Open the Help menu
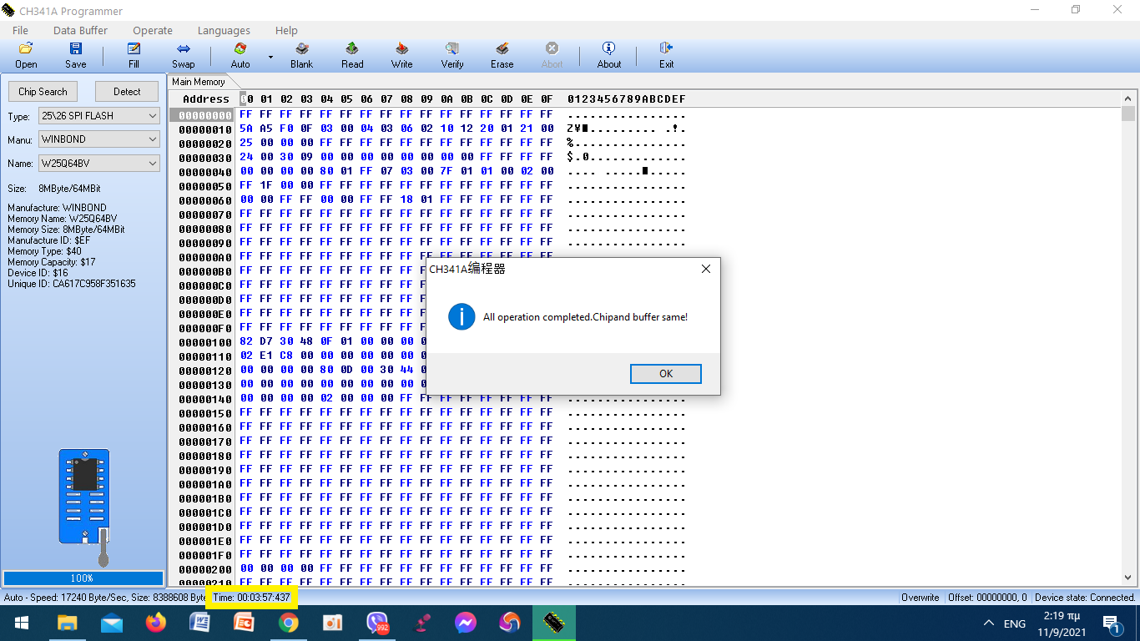 [x=286, y=31]
